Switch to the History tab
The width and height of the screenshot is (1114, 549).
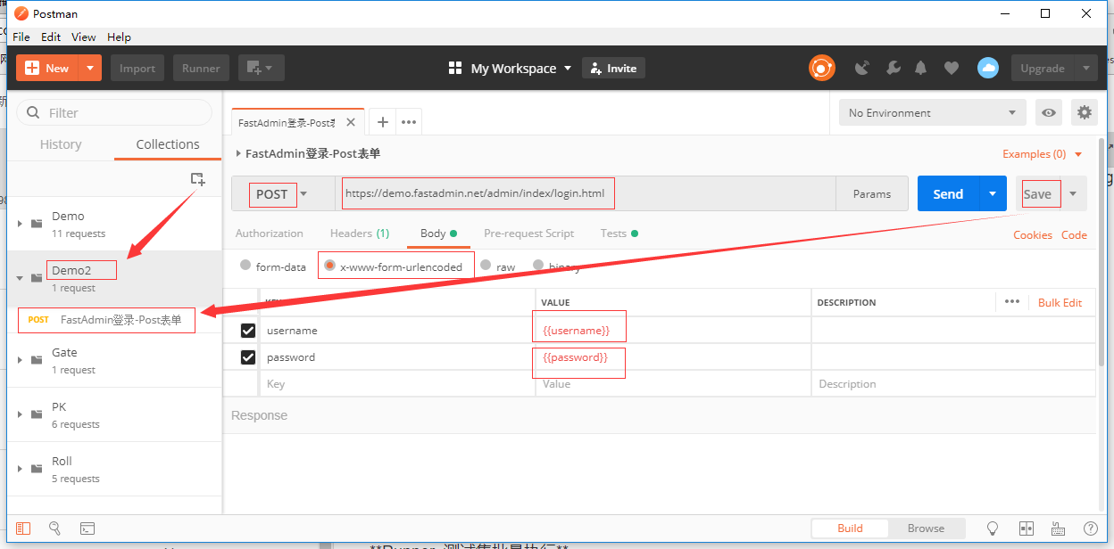pyautogui.click(x=61, y=144)
